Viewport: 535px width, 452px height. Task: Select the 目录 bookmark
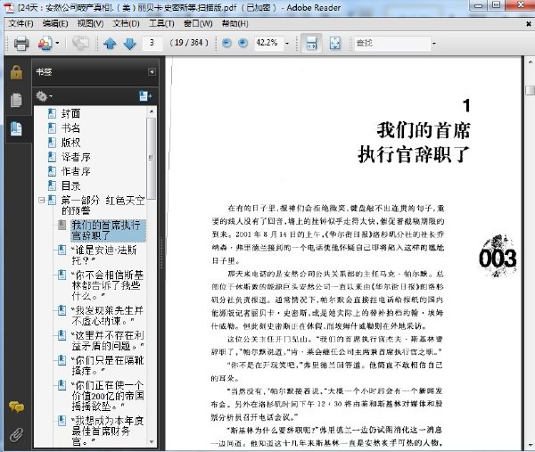click(x=70, y=186)
